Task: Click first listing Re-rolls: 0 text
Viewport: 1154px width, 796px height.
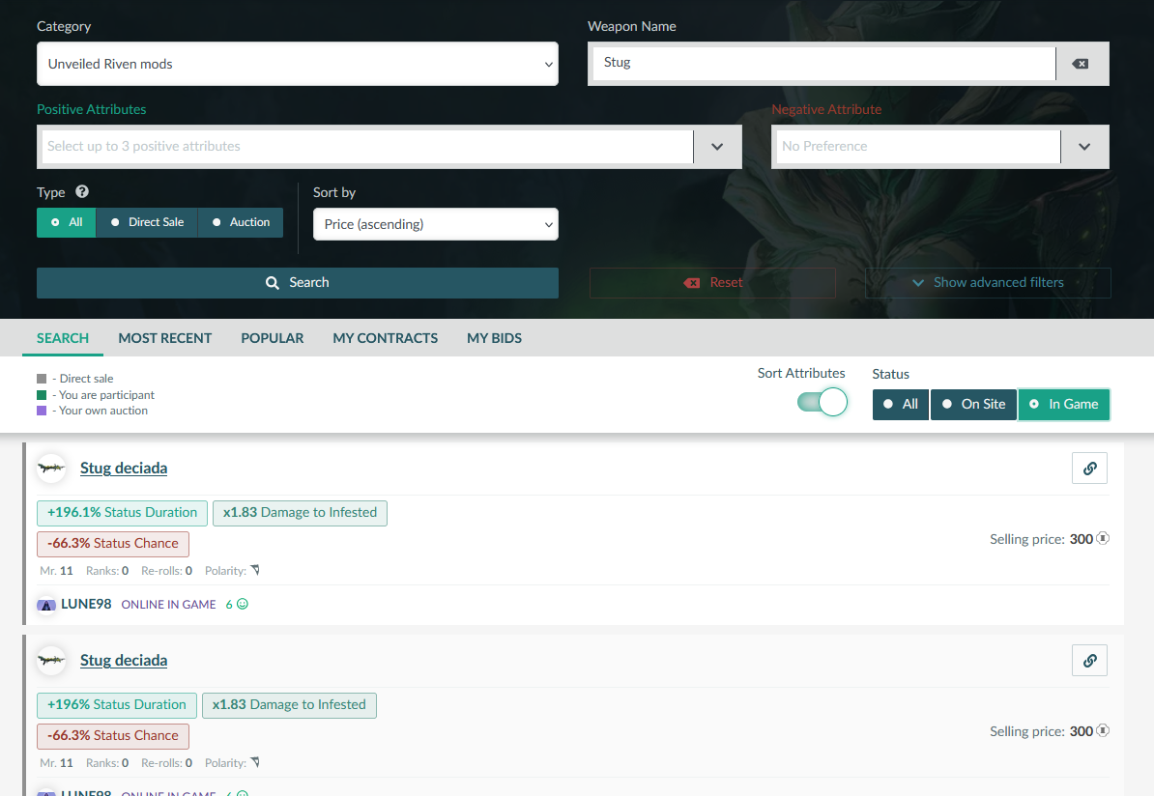Action: pyautogui.click(x=166, y=571)
